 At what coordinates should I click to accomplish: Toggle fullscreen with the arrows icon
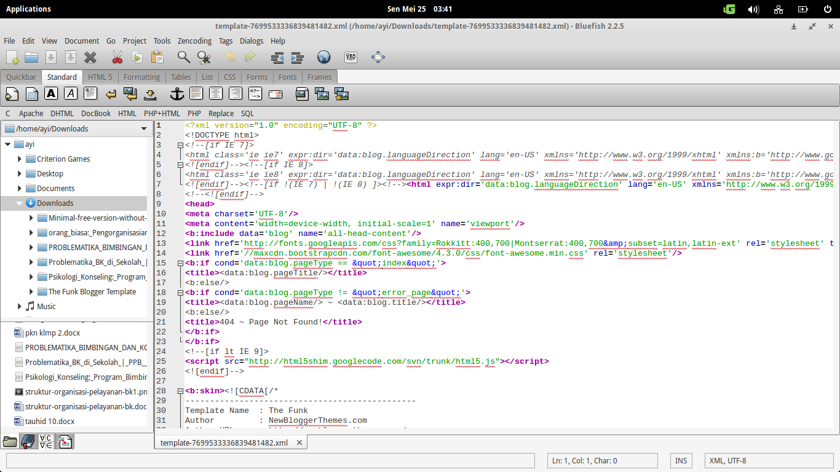pyautogui.click(x=378, y=57)
